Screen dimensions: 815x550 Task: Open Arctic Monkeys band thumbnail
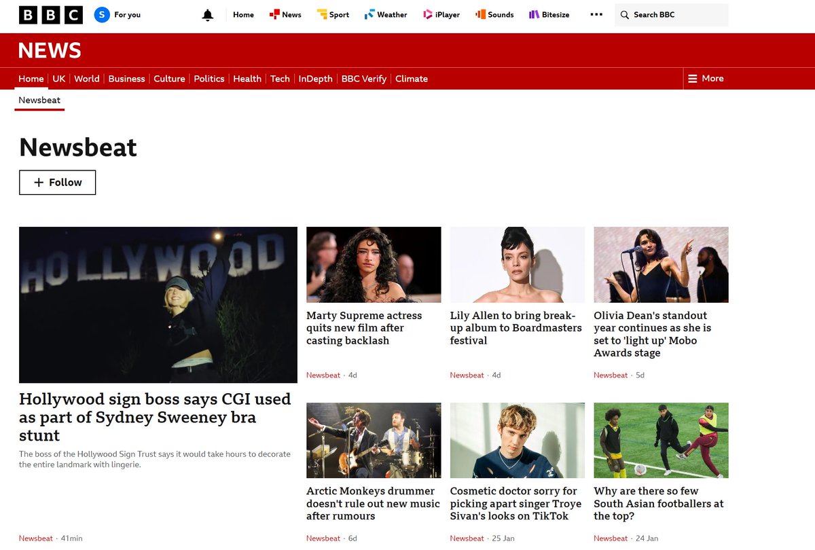(374, 441)
